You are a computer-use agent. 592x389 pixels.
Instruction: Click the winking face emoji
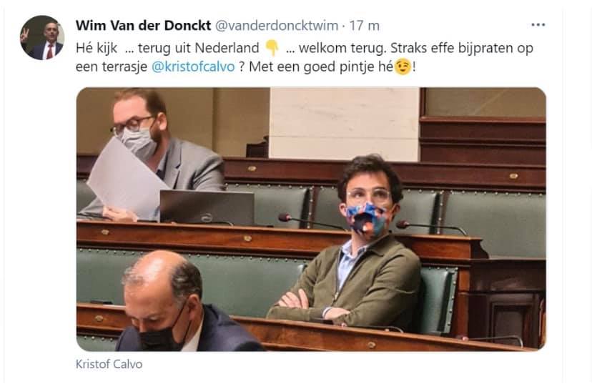[x=403, y=67]
